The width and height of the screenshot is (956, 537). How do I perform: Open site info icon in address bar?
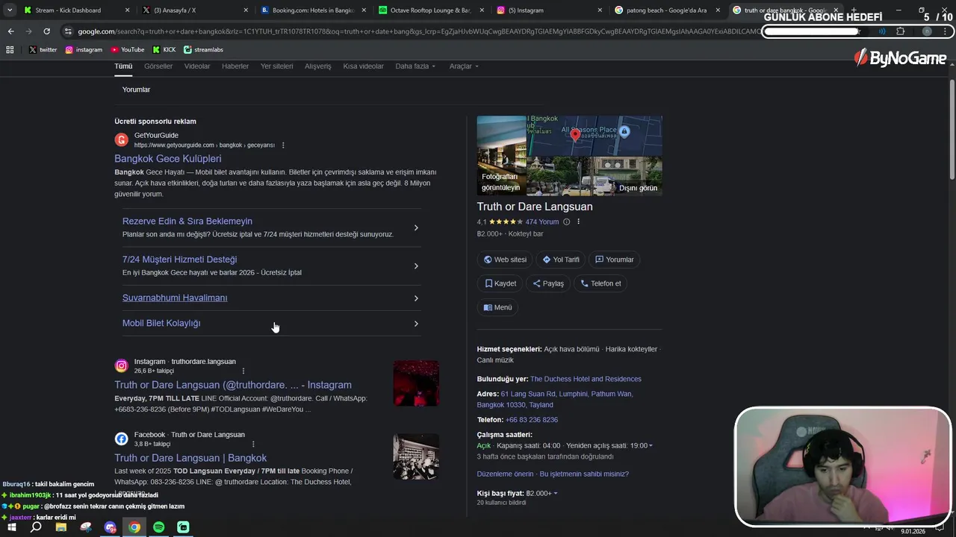(69, 31)
